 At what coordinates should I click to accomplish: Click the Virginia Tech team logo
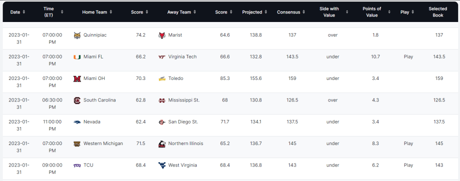pyautogui.click(x=162, y=57)
